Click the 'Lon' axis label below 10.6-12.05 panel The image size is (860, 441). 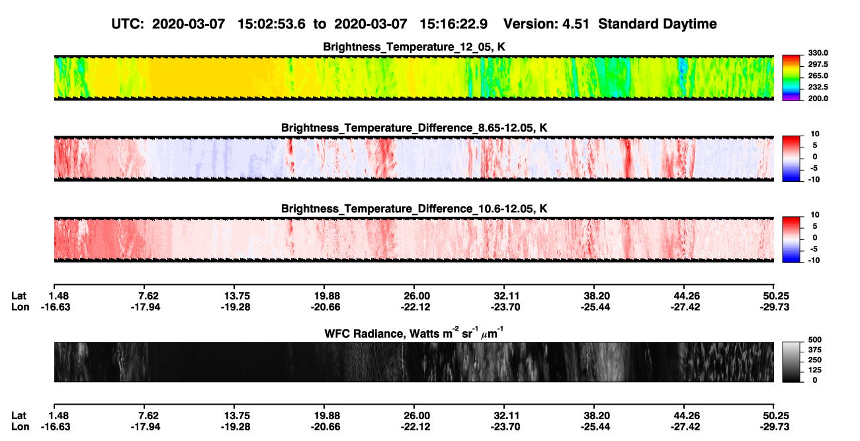[x=20, y=307]
